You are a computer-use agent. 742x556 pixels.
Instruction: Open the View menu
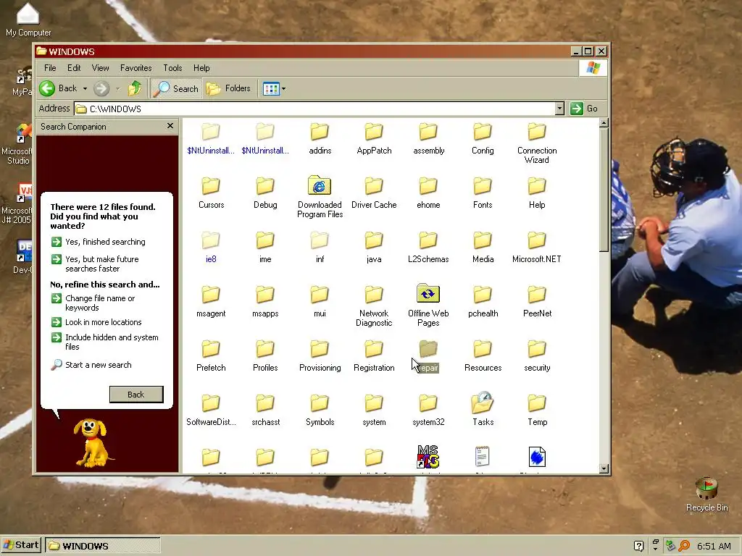[100, 68]
